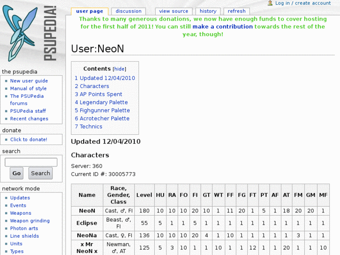Click the Search button
340x255 pixels.
click(41, 173)
